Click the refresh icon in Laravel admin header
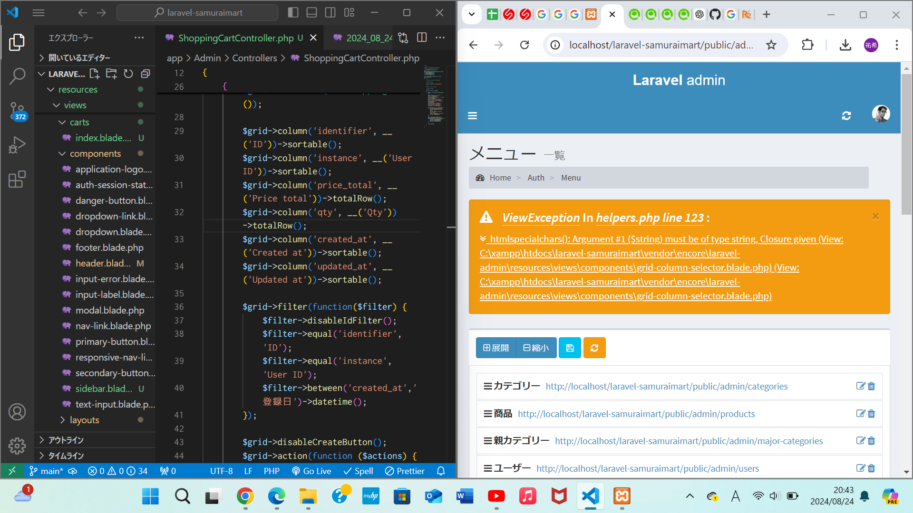 [846, 115]
